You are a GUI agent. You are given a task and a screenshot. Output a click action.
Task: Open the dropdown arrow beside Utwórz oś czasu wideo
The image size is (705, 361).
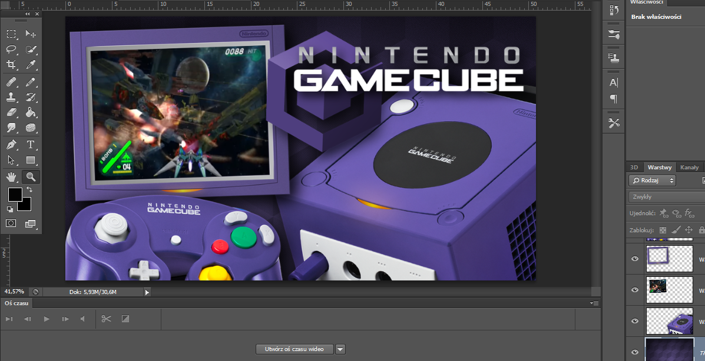[x=340, y=349]
